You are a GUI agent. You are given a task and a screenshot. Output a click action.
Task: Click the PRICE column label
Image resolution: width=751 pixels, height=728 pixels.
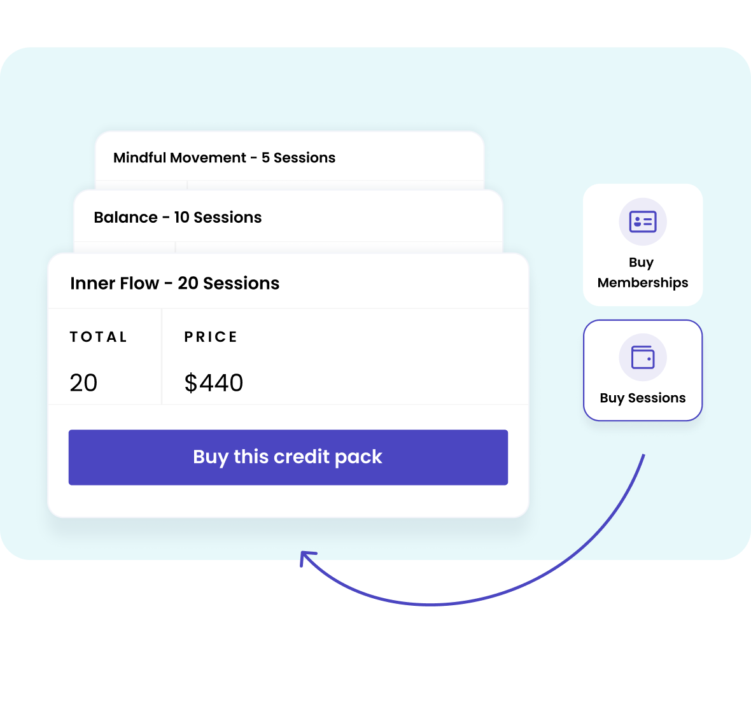(211, 337)
